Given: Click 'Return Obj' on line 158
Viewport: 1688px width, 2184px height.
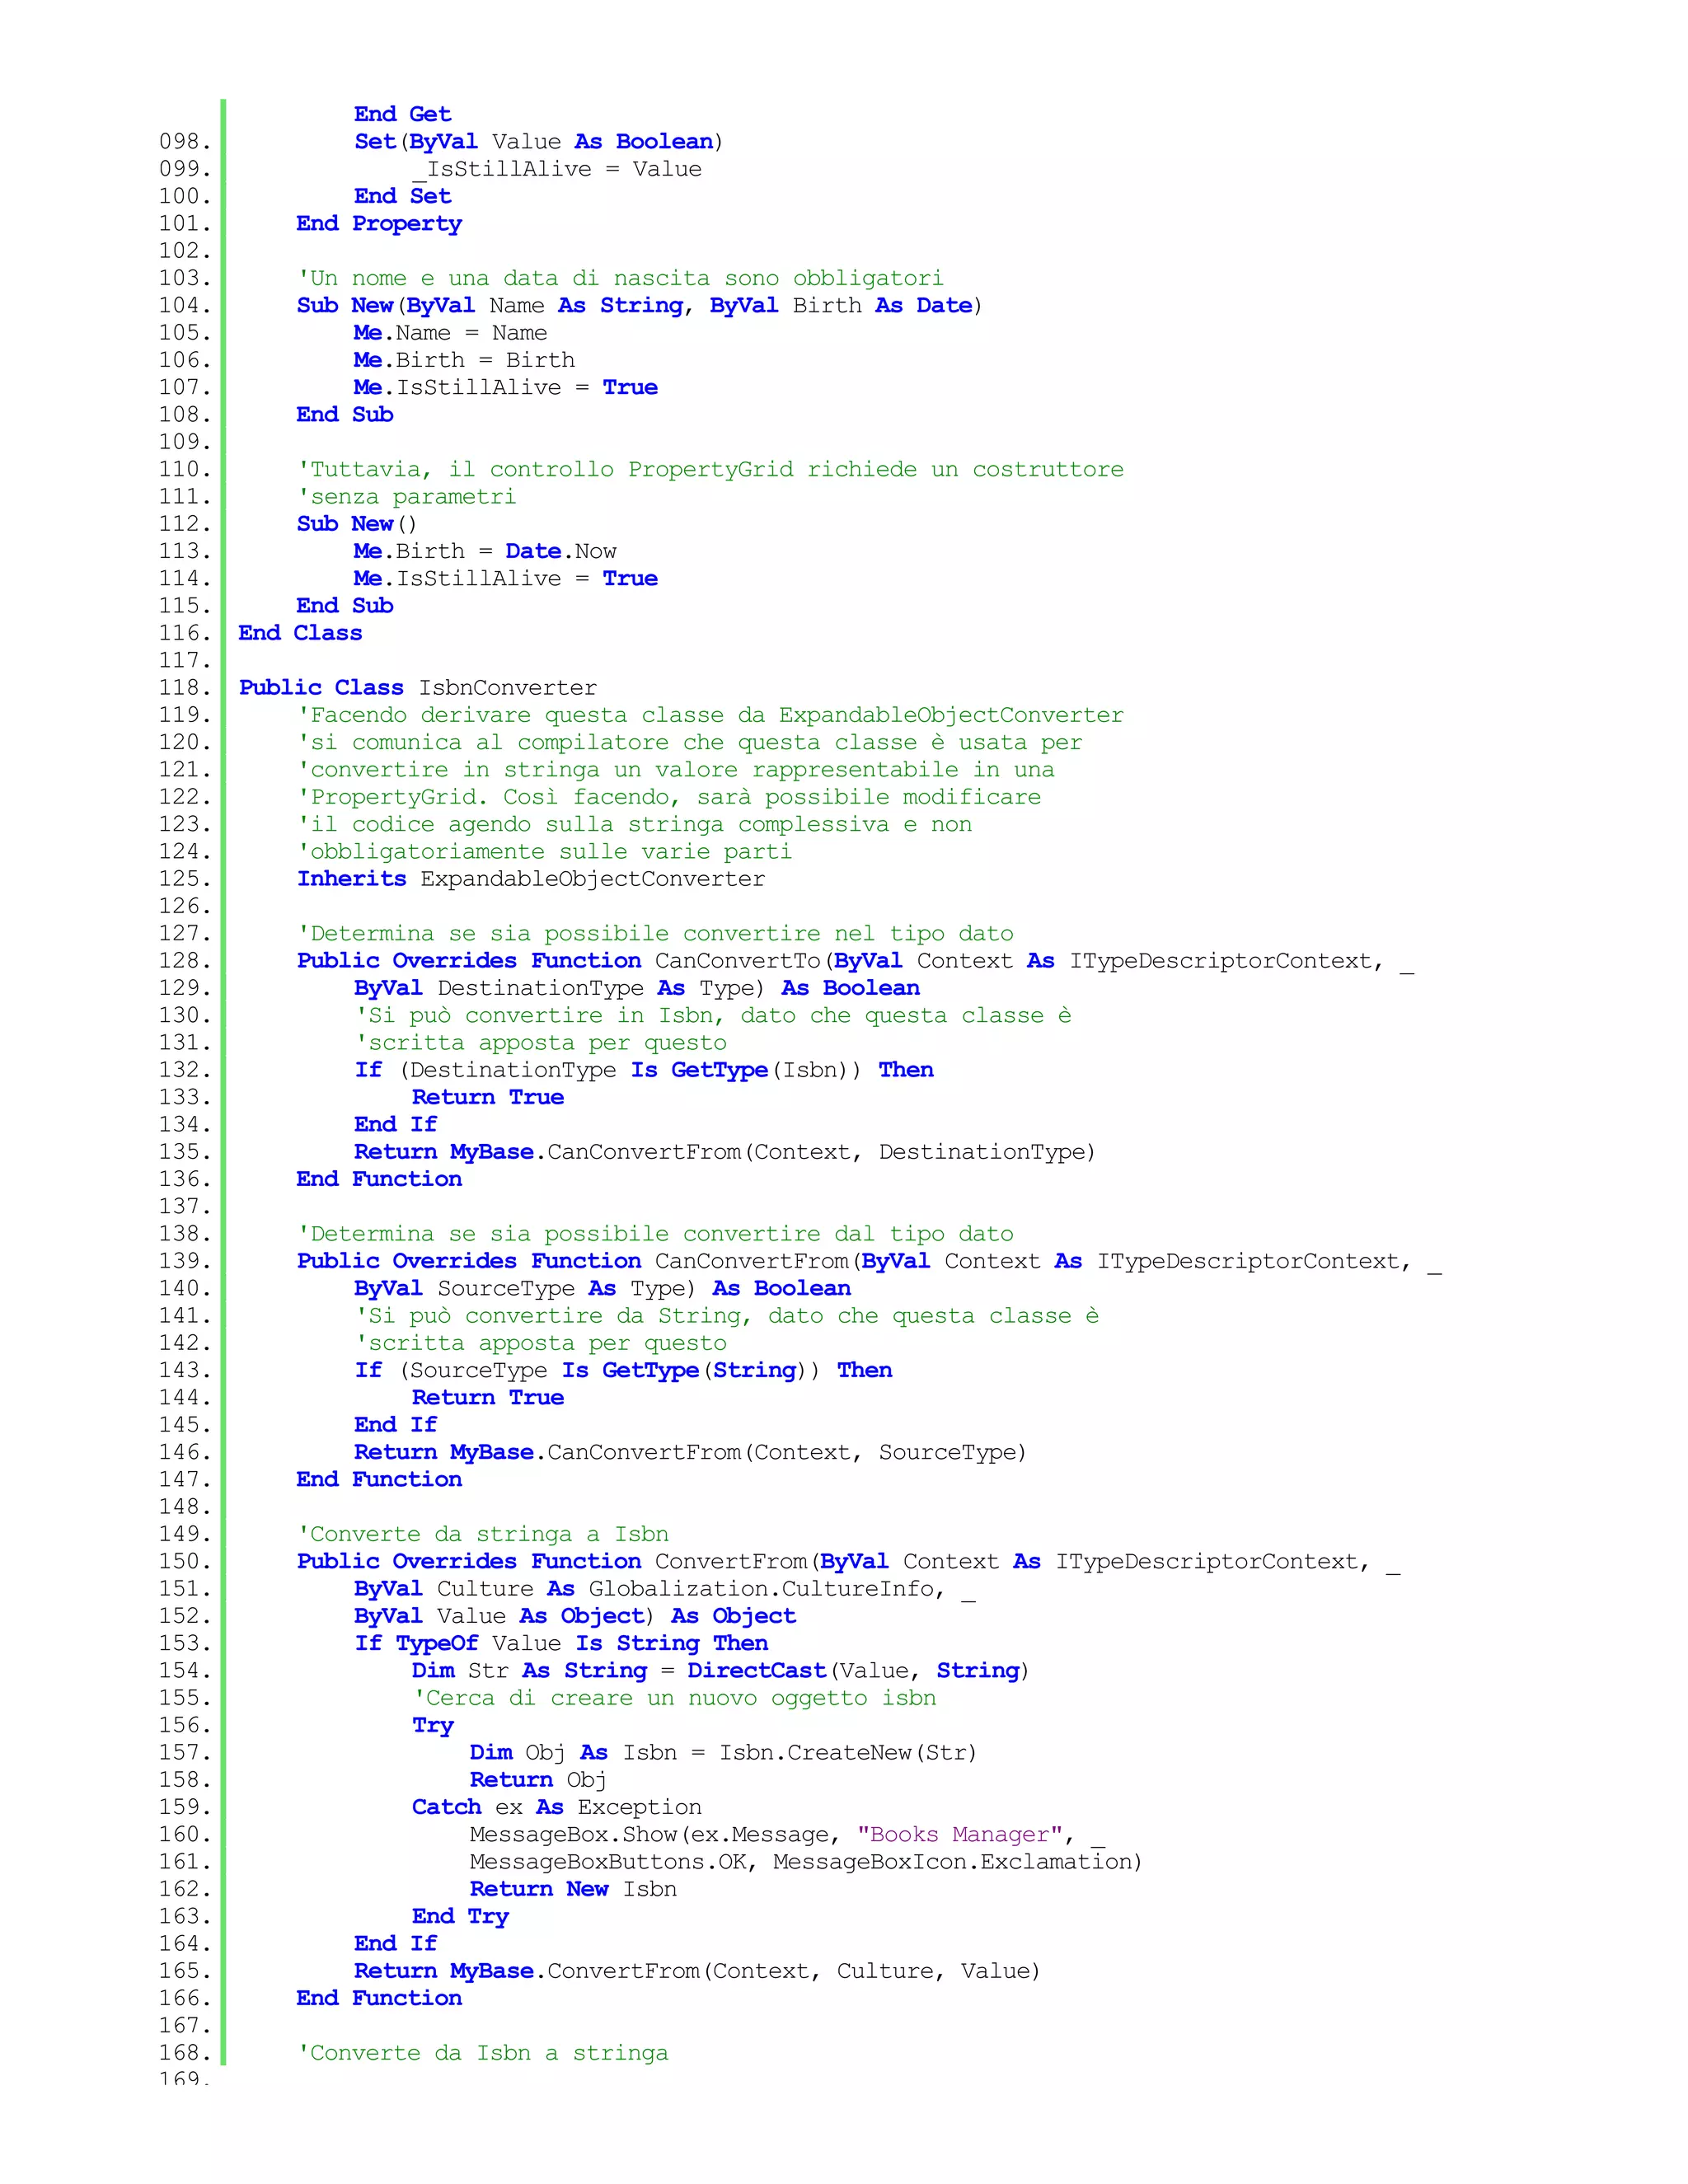Looking at the screenshot, I should click(x=538, y=1780).
